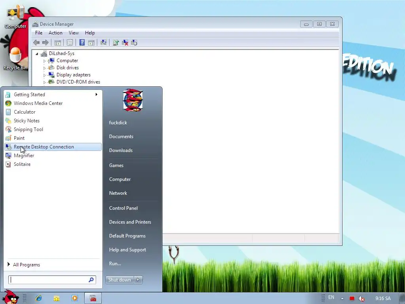
Task: Open Games from Start menu
Action: tap(116, 165)
